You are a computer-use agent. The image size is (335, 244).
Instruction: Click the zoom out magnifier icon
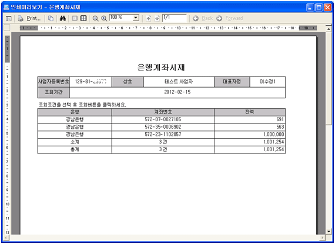95,19
